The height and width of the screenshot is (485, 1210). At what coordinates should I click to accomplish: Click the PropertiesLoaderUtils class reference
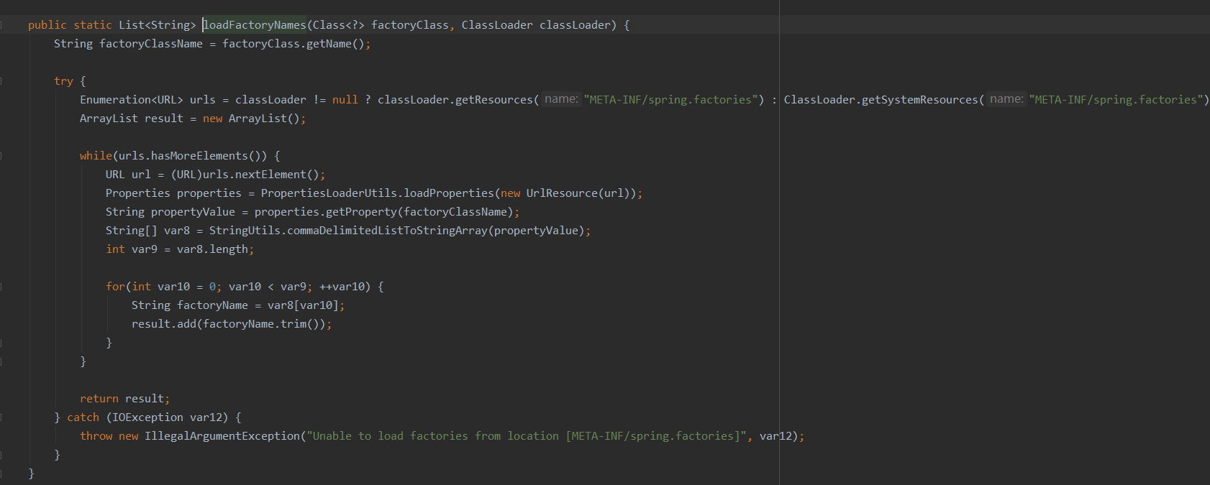point(329,193)
